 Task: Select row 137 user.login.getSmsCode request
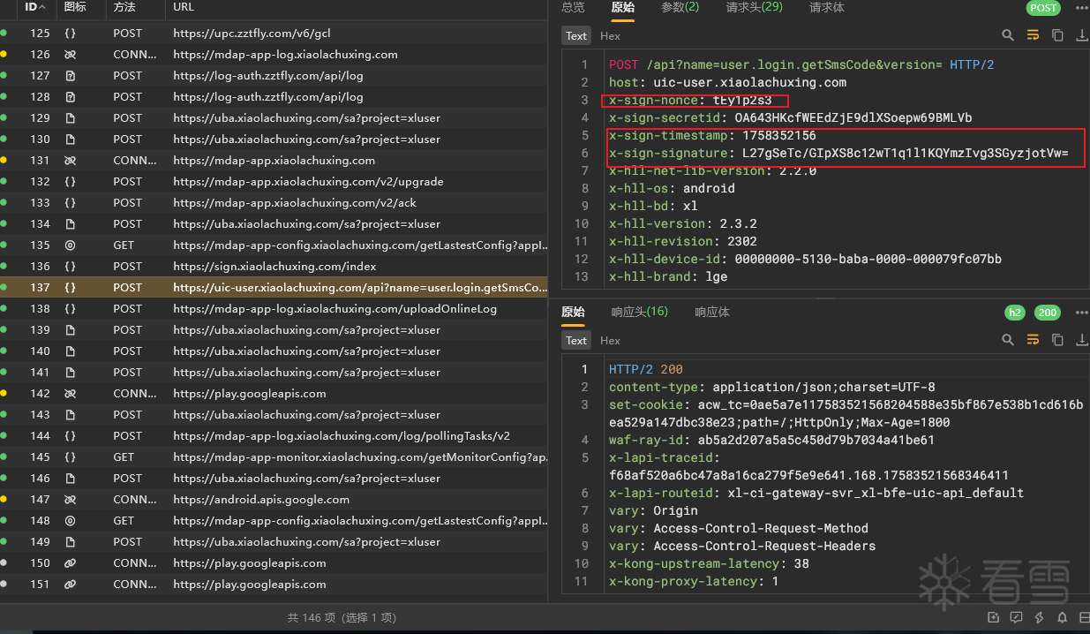[x=274, y=287]
